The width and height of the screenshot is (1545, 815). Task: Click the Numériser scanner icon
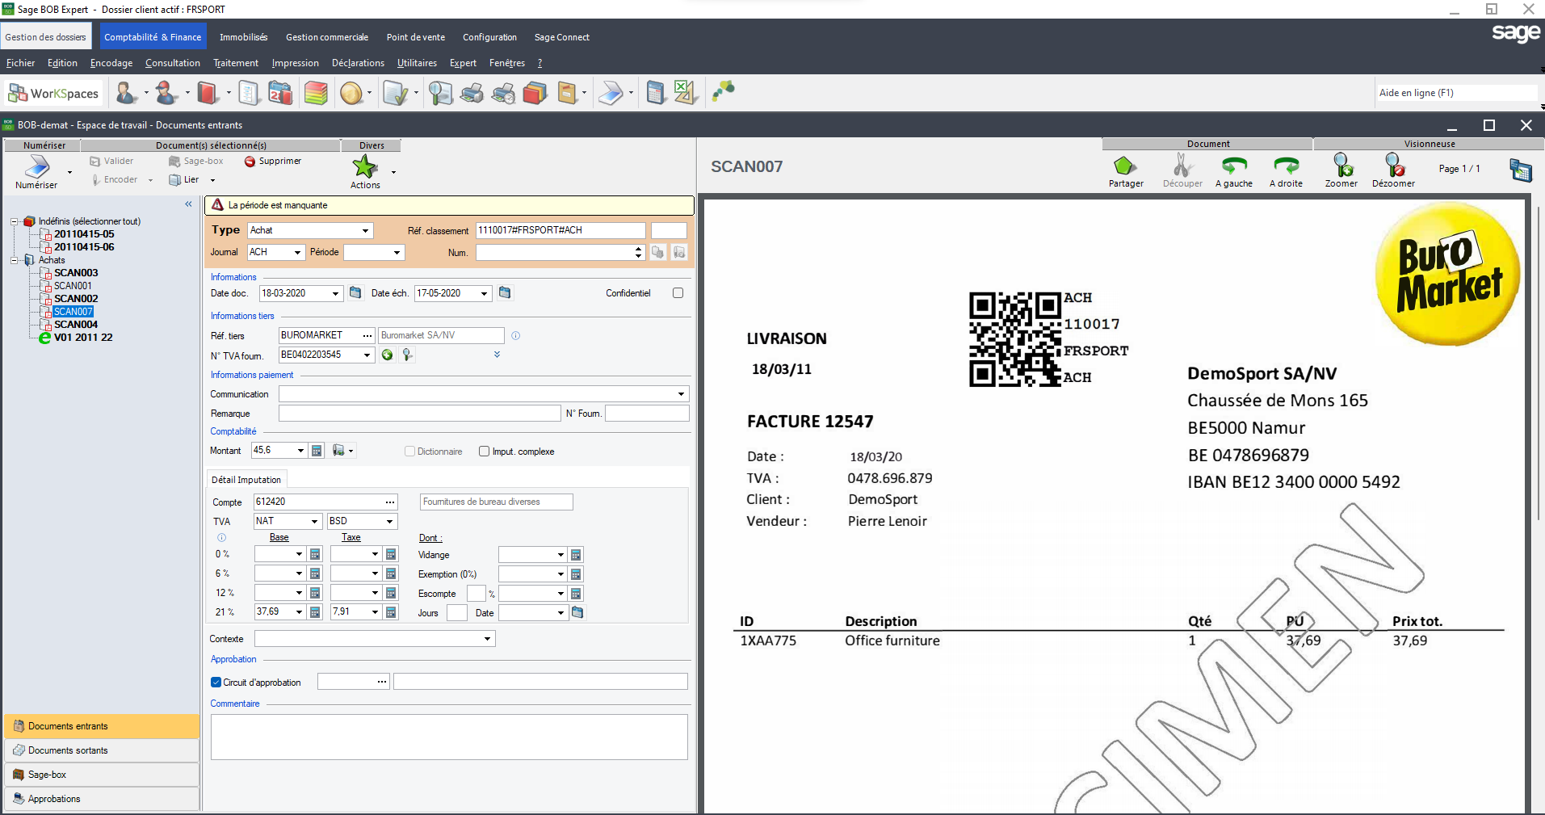point(37,166)
